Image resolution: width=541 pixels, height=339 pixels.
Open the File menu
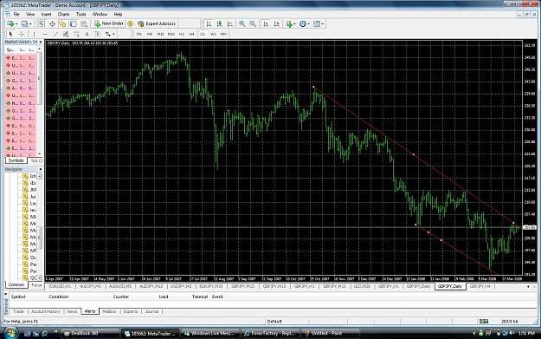pyautogui.click(x=16, y=14)
